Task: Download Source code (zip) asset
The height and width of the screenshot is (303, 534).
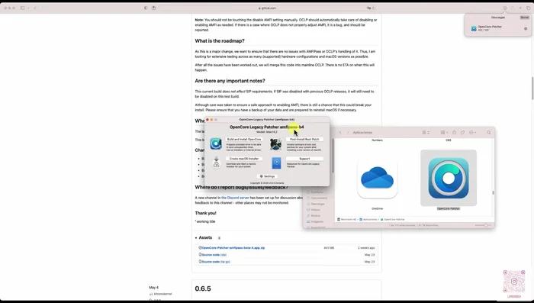Action: pos(214,255)
